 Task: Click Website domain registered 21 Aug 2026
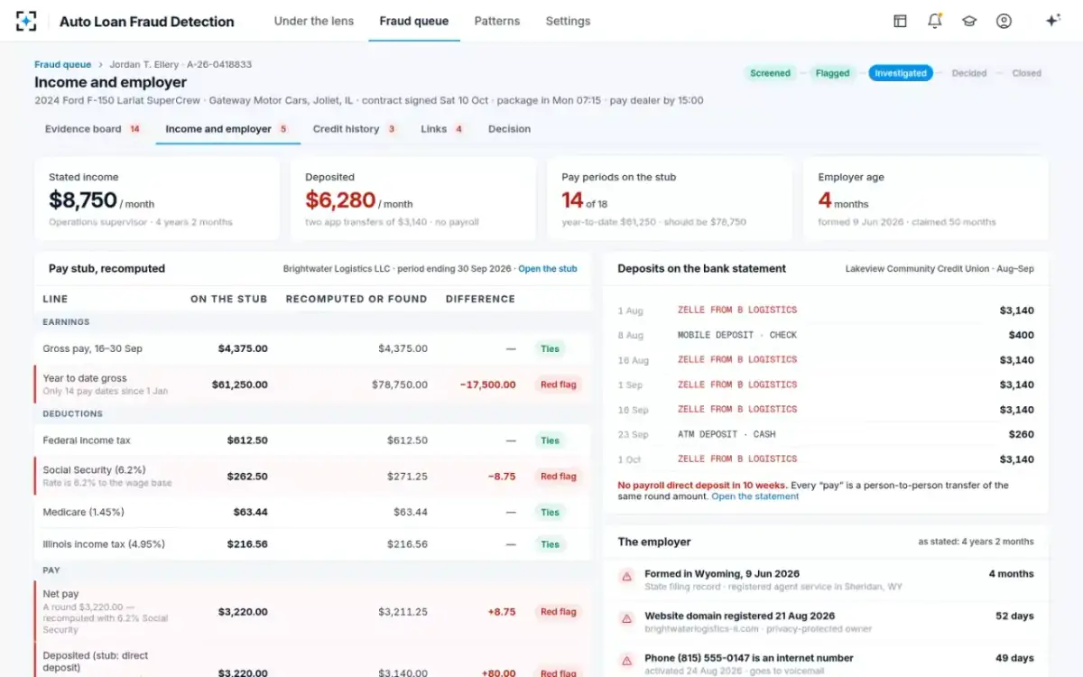tap(739, 616)
